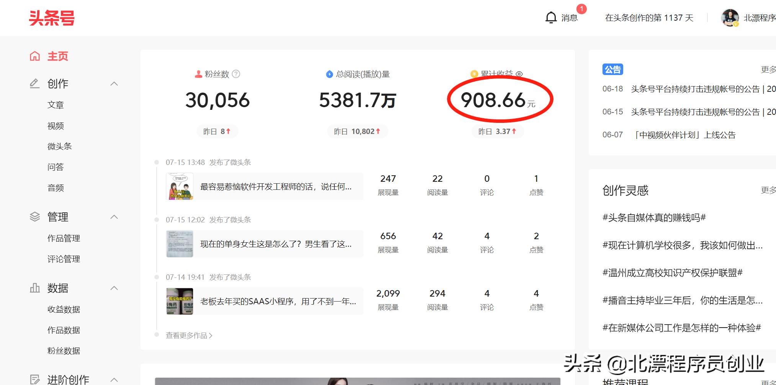The height and width of the screenshot is (385, 776).
Task: Open post thumbnail for 老板去年买的SAAS小程序
Action: [x=180, y=301]
